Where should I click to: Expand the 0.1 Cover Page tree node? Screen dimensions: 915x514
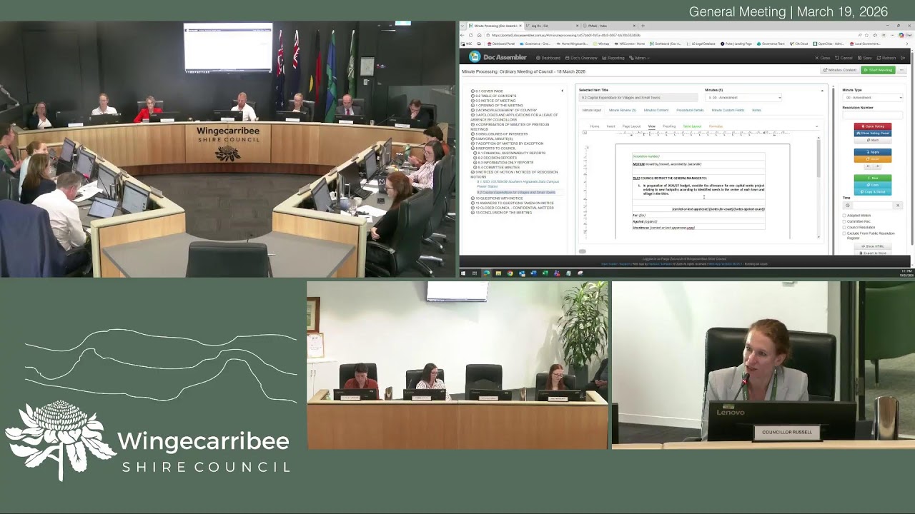point(473,91)
